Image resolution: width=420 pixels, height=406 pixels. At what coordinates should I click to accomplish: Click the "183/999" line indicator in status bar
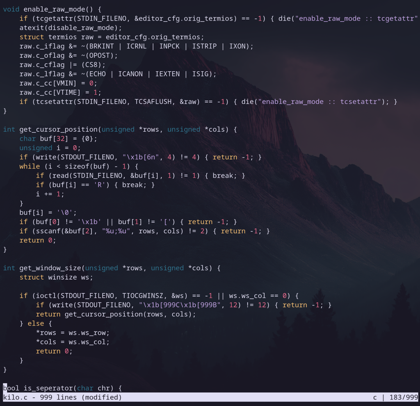click(x=404, y=397)
